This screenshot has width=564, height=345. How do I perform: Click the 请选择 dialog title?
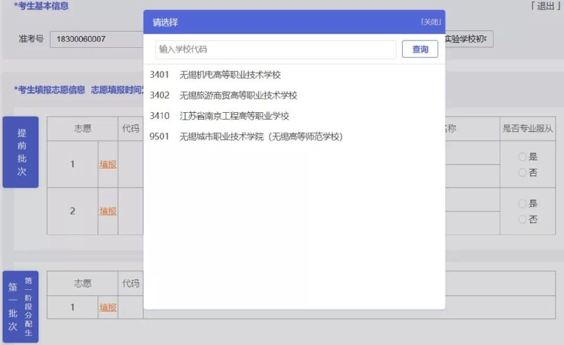click(165, 23)
